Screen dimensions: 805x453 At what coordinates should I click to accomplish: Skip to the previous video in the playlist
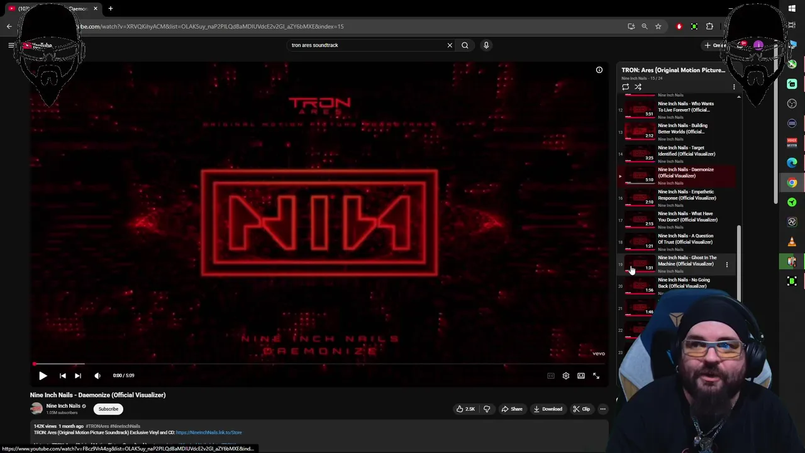coord(62,376)
